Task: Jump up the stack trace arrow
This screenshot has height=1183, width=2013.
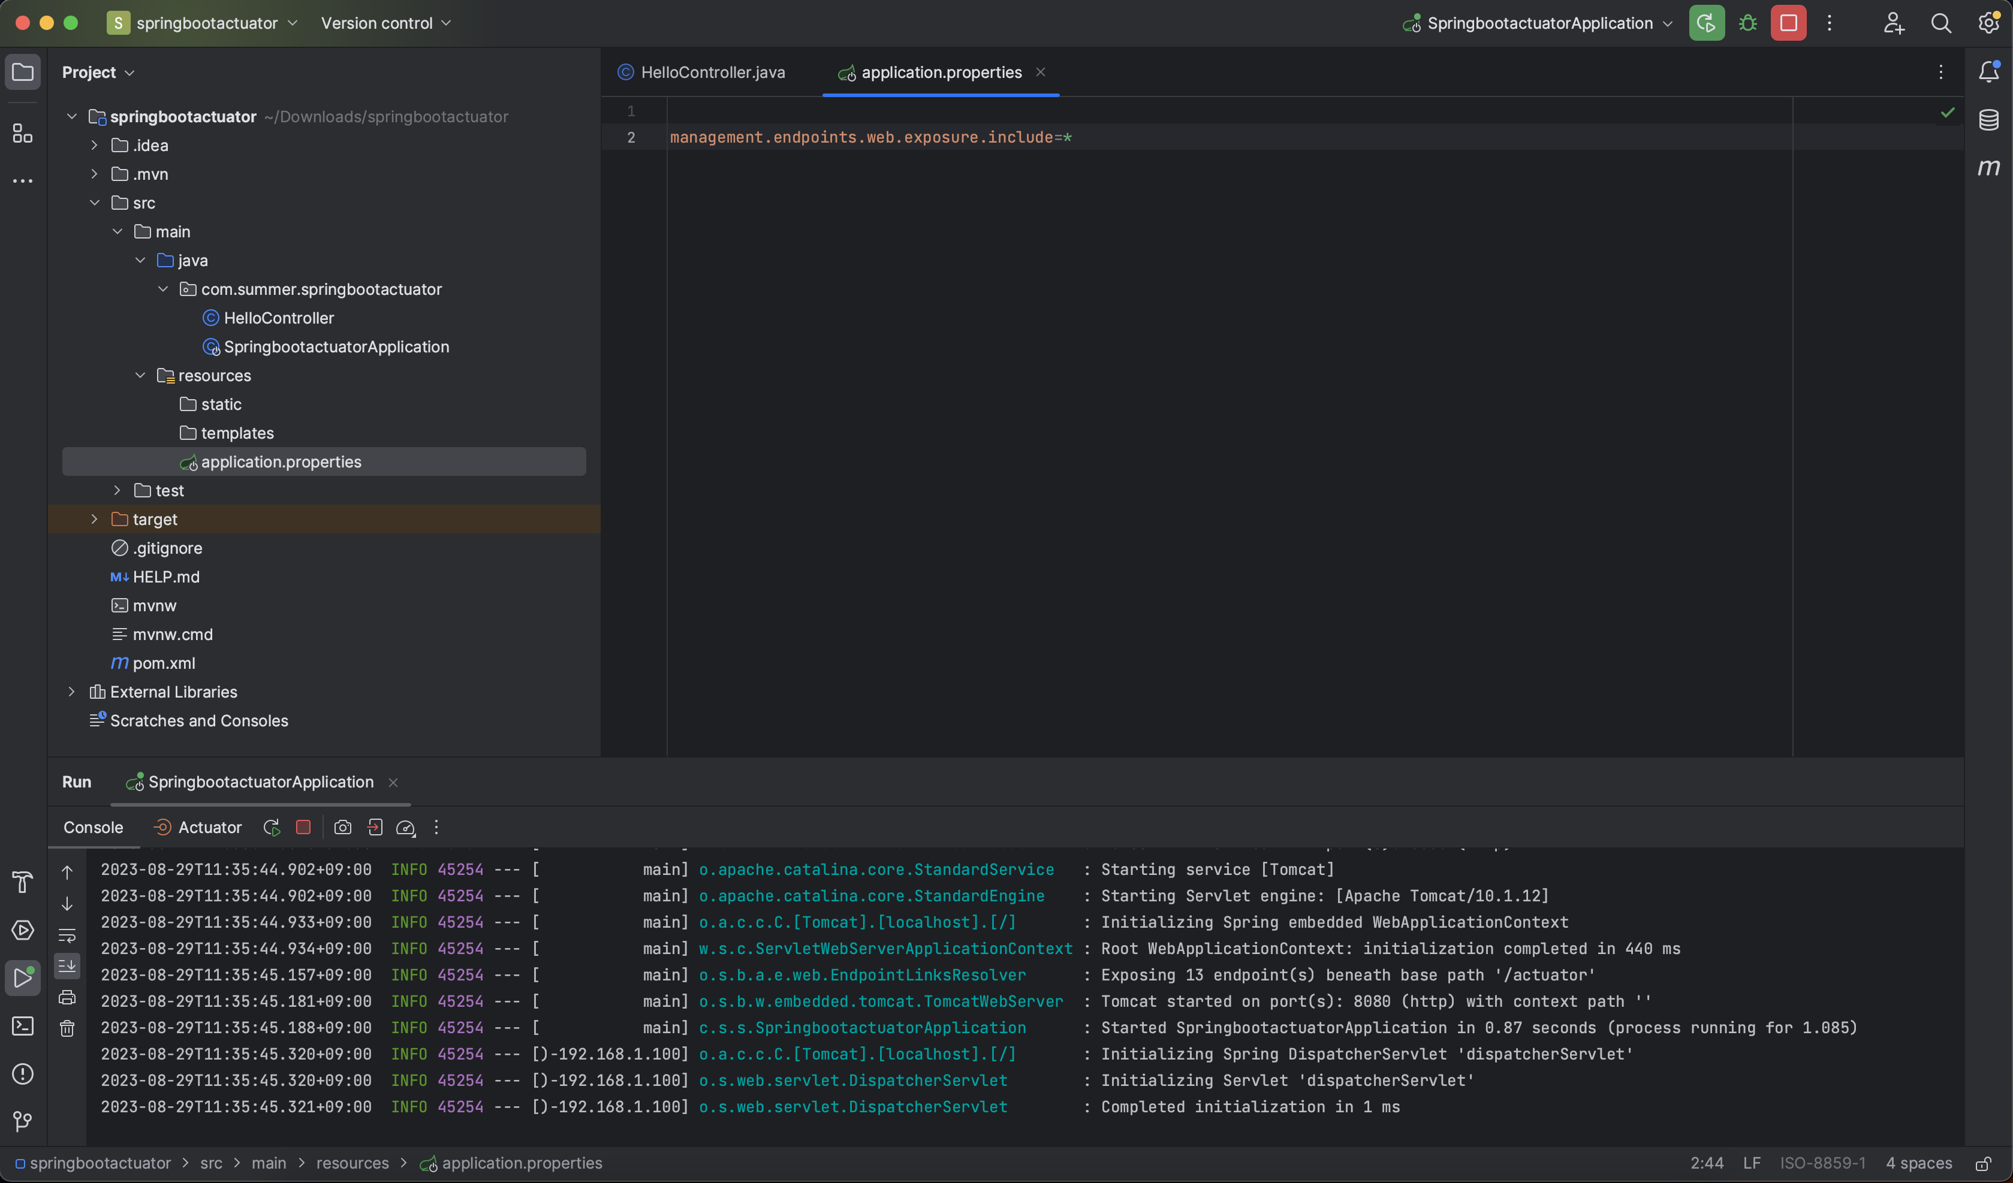Action: pos(67,873)
